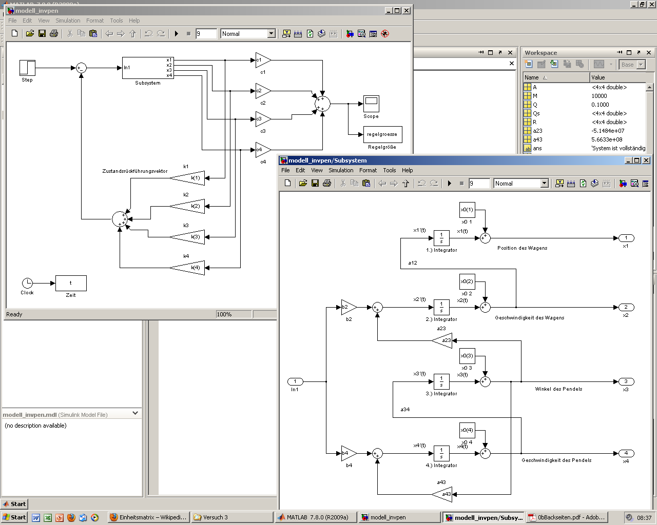657x525 pixels.
Task: Click New model icon in modell_invpen toolbar
Action: (15, 33)
